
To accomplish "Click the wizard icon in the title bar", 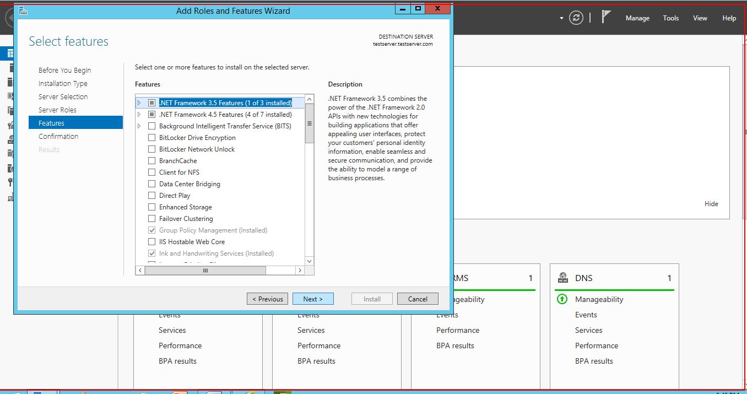I will pyautogui.click(x=23, y=10).
